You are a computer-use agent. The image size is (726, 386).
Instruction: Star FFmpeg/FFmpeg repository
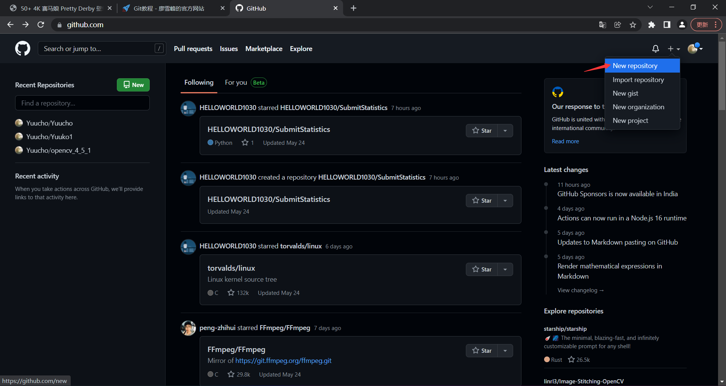coord(482,350)
